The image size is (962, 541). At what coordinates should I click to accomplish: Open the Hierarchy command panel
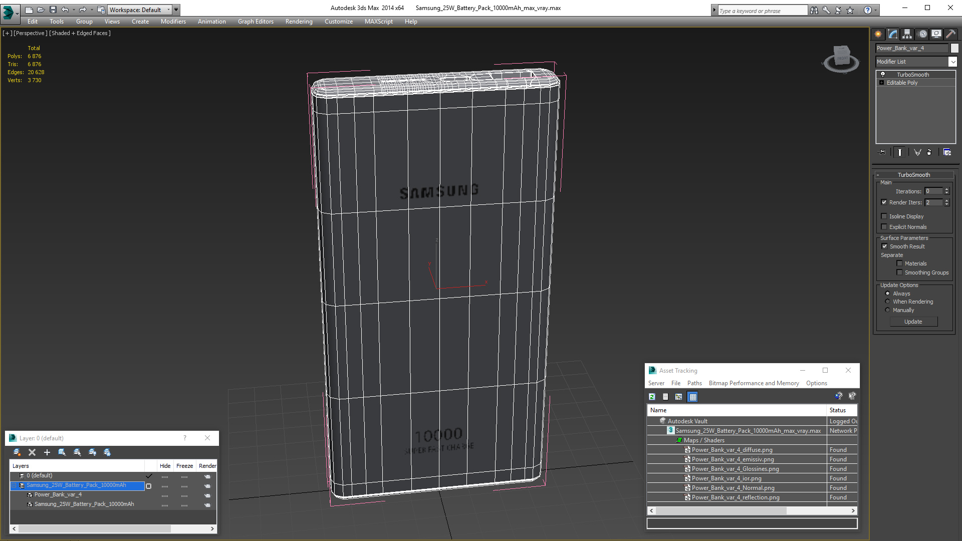tap(907, 34)
